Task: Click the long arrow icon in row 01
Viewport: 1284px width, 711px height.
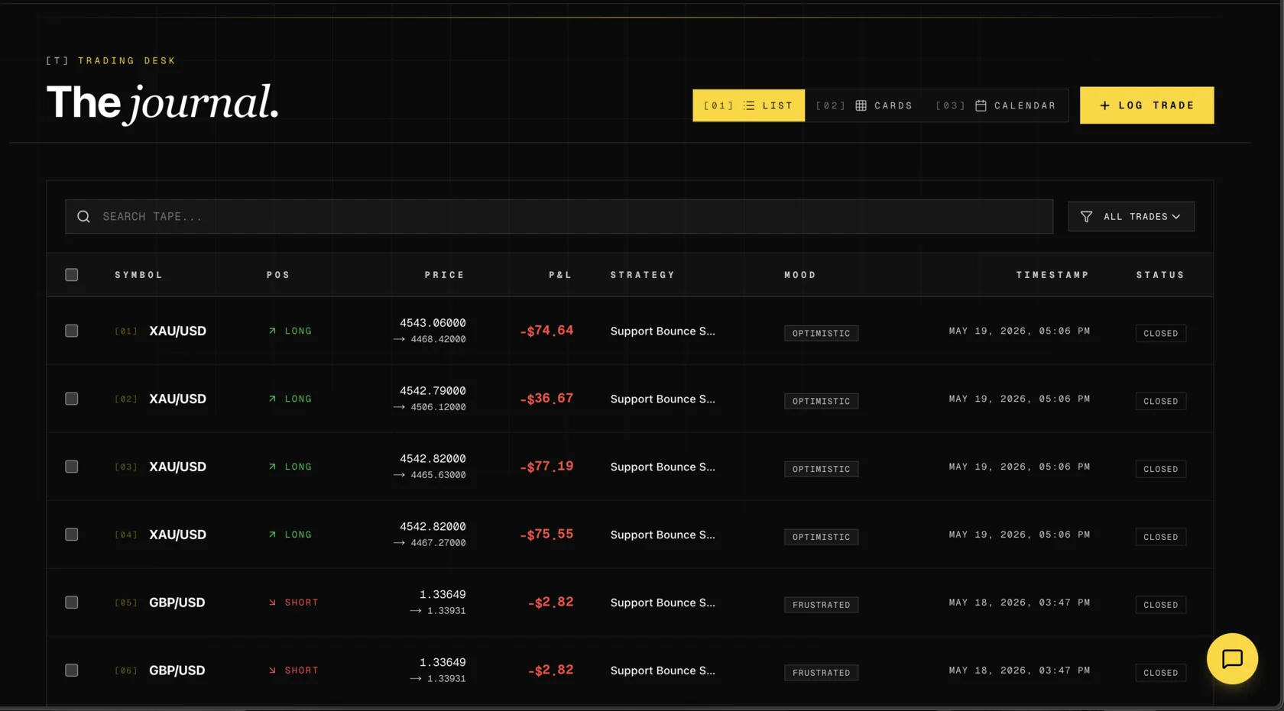Action: pos(272,331)
